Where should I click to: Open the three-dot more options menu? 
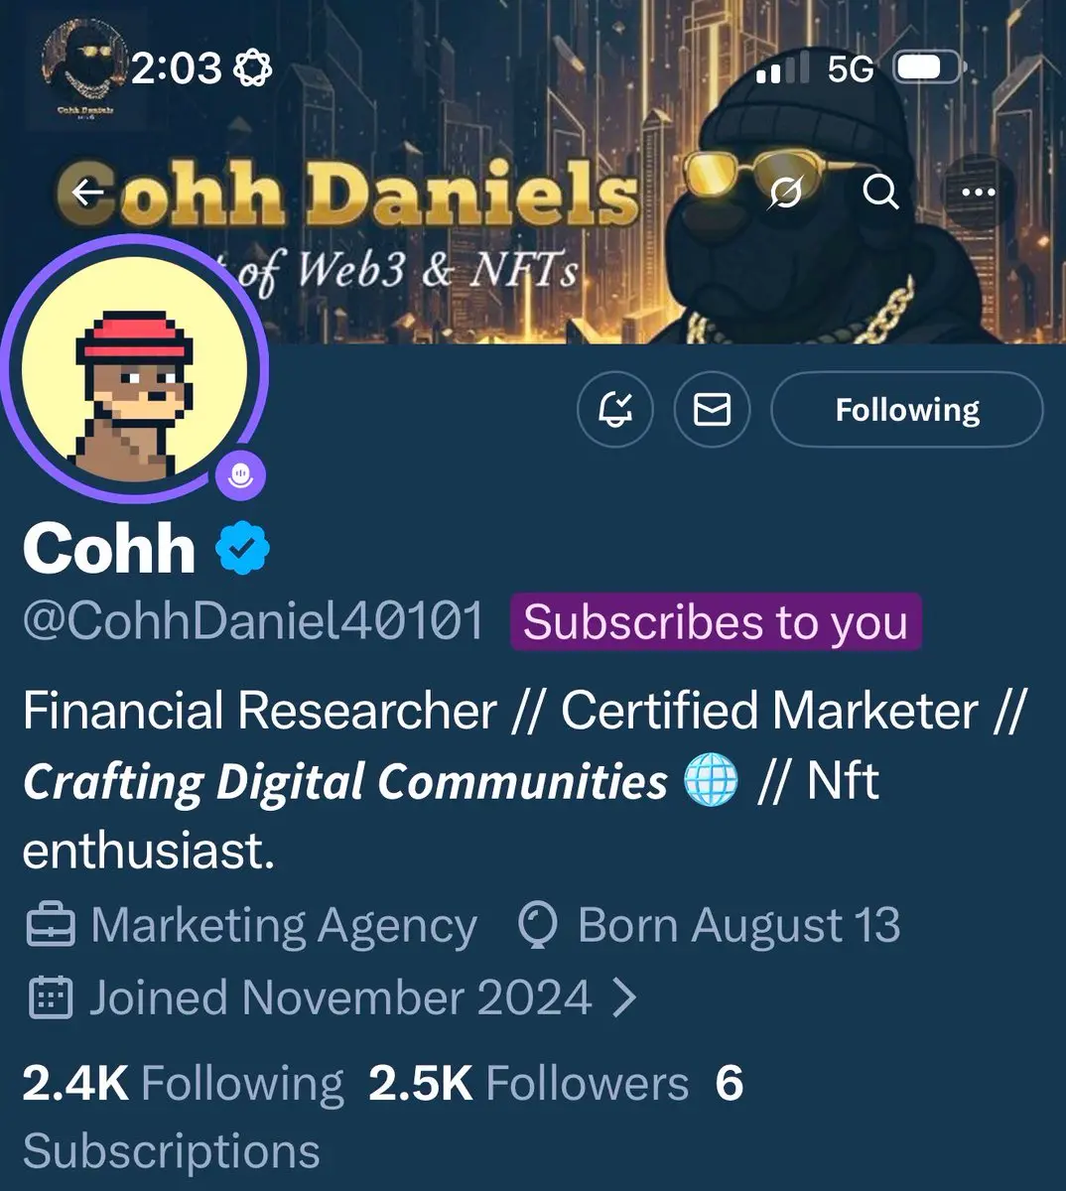coord(978,192)
